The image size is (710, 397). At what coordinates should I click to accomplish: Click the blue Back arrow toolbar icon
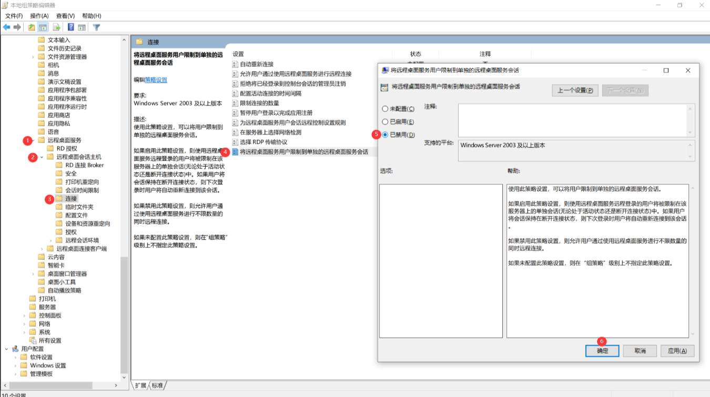(x=7, y=27)
